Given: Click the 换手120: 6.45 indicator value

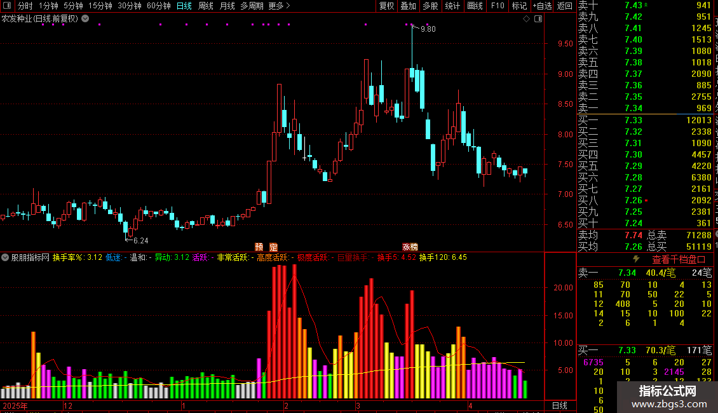Looking at the screenshot, I should [x=443, y=257].
